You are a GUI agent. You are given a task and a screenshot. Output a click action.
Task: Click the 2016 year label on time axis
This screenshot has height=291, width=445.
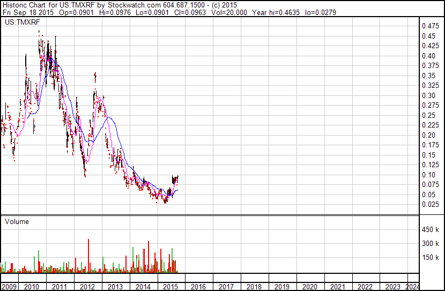tap(198, 287)
